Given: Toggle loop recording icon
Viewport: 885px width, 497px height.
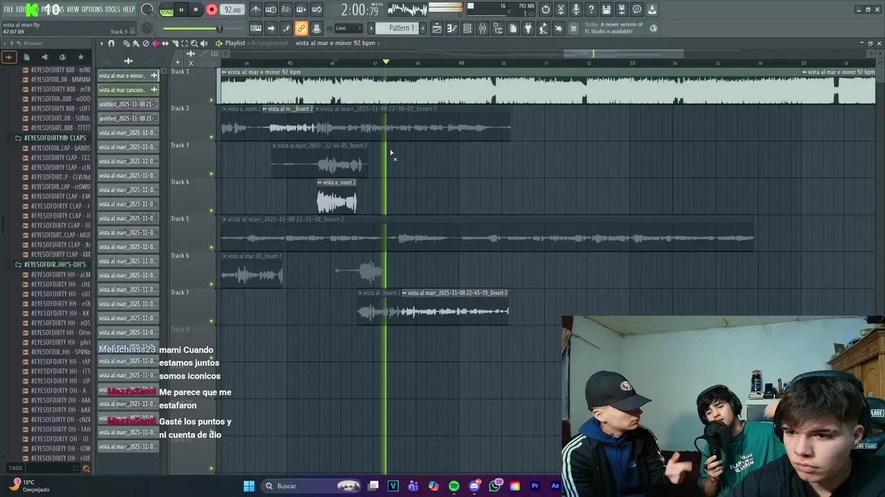Looking at the screenshot, I should click(x=316, y=10).
